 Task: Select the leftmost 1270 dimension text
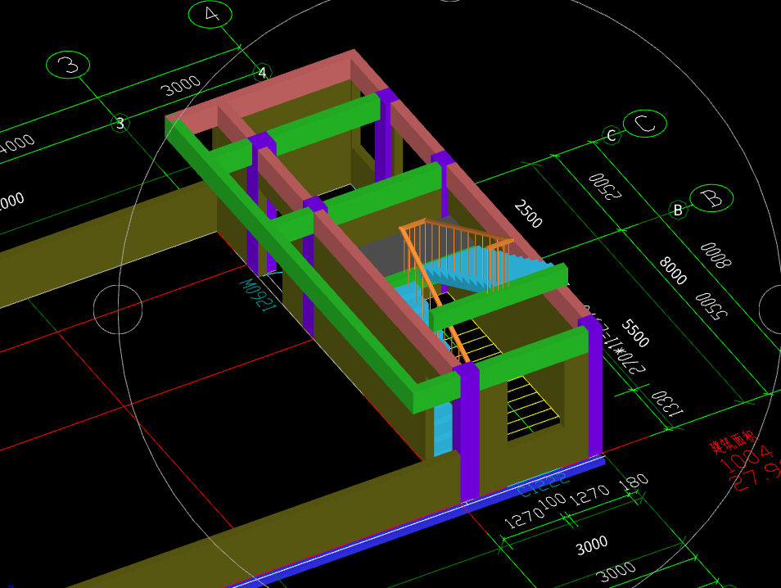point(523,518)
